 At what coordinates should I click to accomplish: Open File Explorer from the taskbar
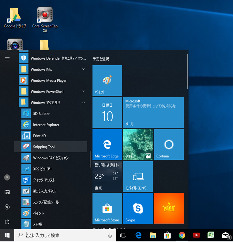pyautogui.click(x=153, y=235)
